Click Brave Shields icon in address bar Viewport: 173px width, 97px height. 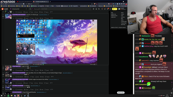[95, 4]
